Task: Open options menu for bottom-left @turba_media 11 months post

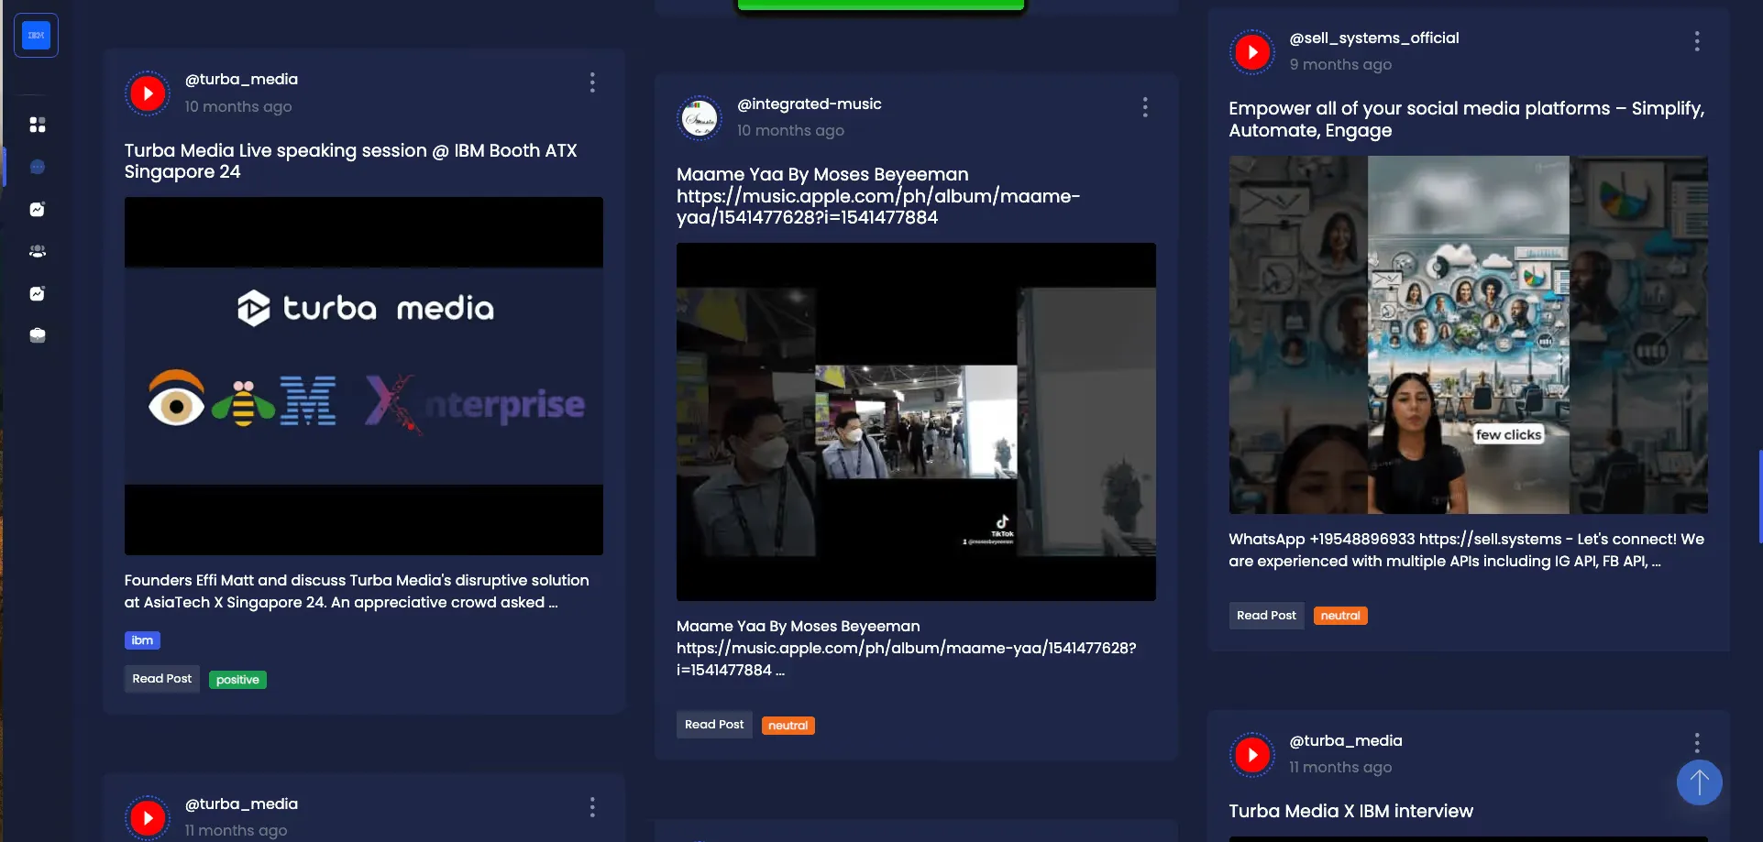Action: click(592, 807)
